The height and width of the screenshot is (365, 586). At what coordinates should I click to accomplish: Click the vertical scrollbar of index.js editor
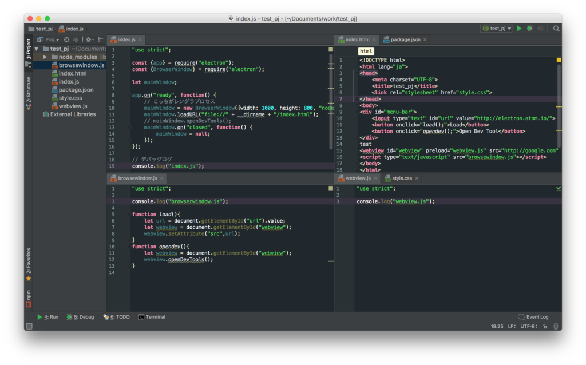(x=331, y=101)
